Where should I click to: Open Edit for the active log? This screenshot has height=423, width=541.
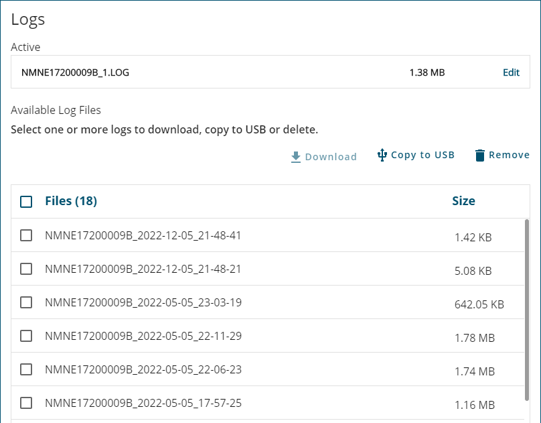point(511,72)
